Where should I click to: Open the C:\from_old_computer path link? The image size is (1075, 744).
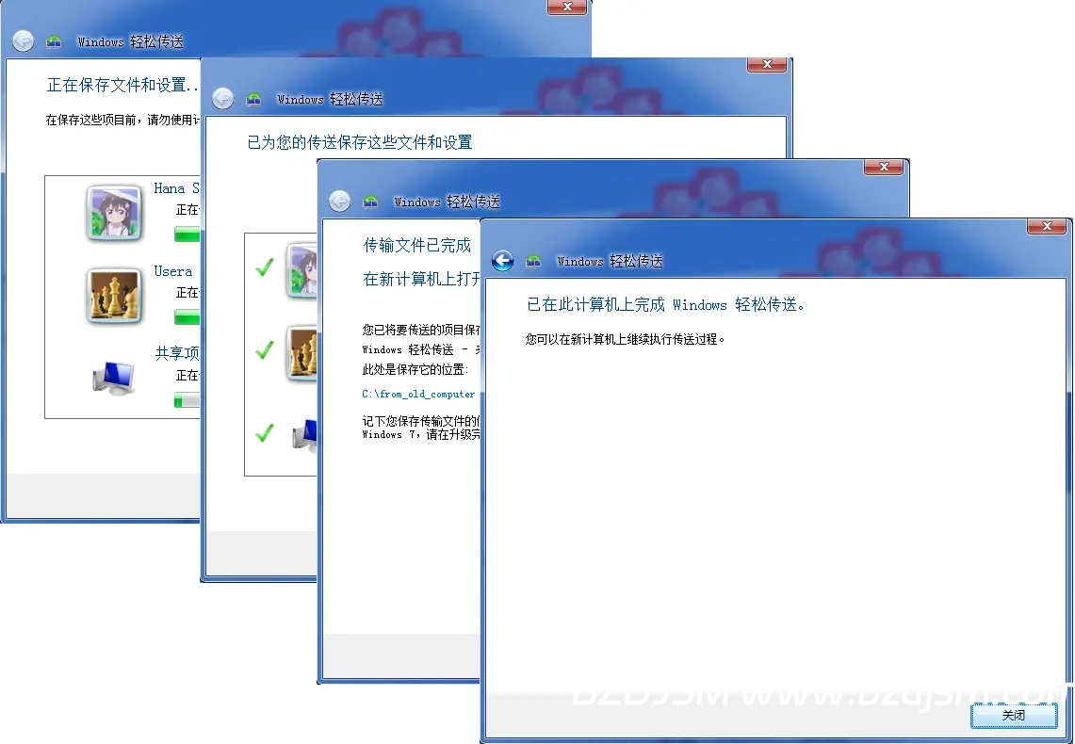coord(418,394)
